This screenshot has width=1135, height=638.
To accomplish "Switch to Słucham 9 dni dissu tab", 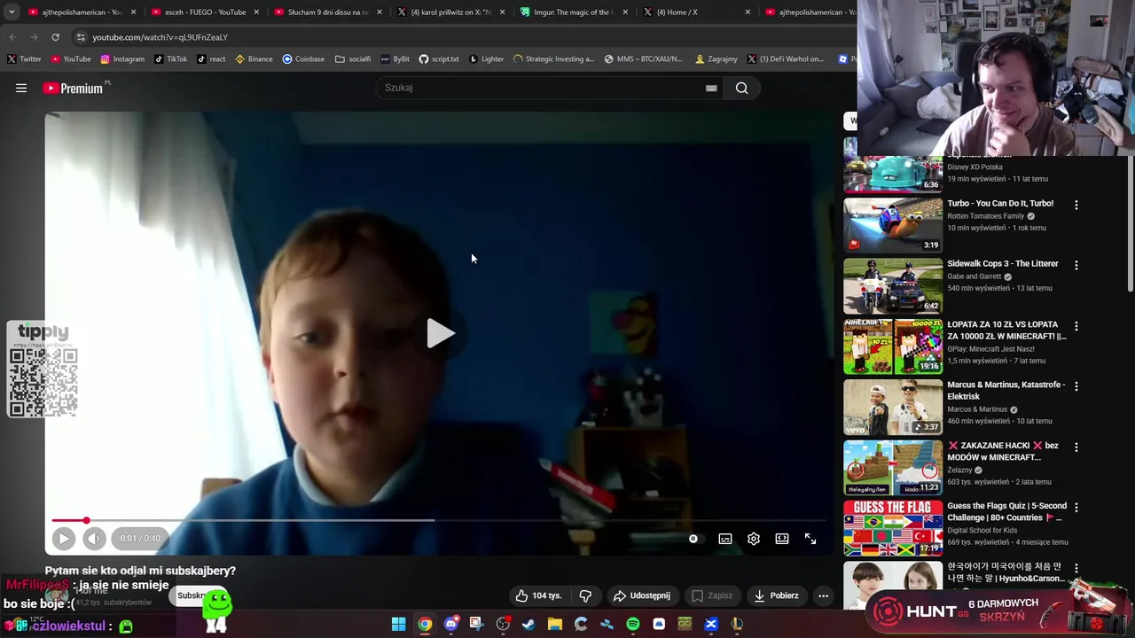I will click(x=328, y=12).
